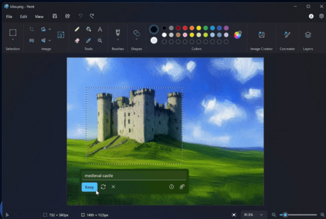
Task: Open the Shapes gallery icon
Action: [136, 33]
